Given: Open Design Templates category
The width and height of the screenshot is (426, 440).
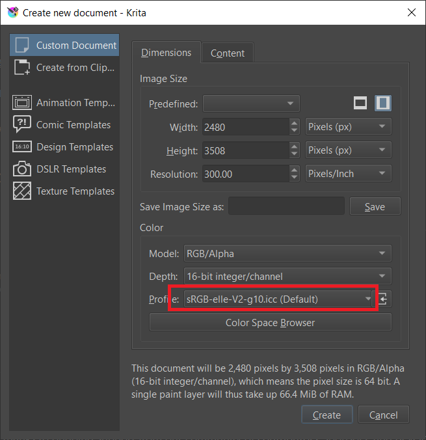Looking at the screenshot, I should pos(64,146).
